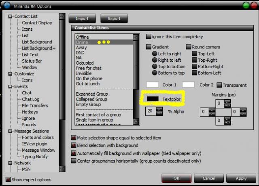Click items list scroll-down arrow
The height and width of the screenshot is (186, 259).
(x=136, y=121)
